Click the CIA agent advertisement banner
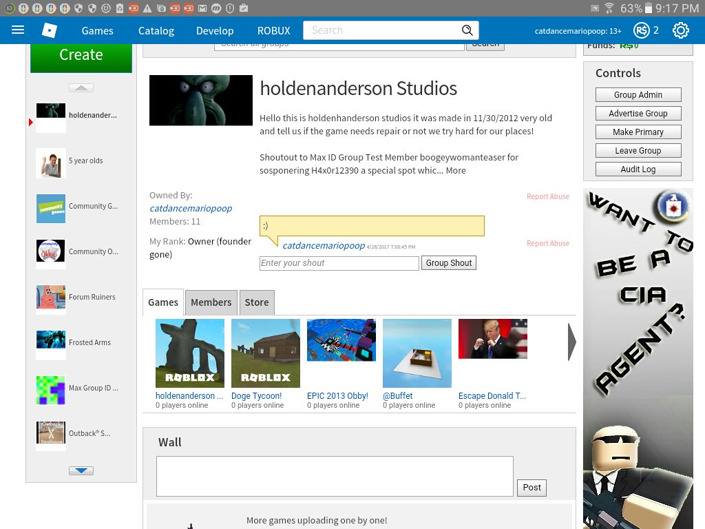Image resolution: width=705 pixels, height=529 pixels. tap(638, 358)
